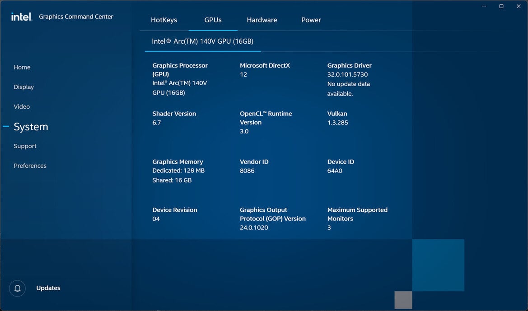The height and width of the screenshot is (311, 528).
Task: Click the Shader Version heading
Action: [x=174, y=114]
